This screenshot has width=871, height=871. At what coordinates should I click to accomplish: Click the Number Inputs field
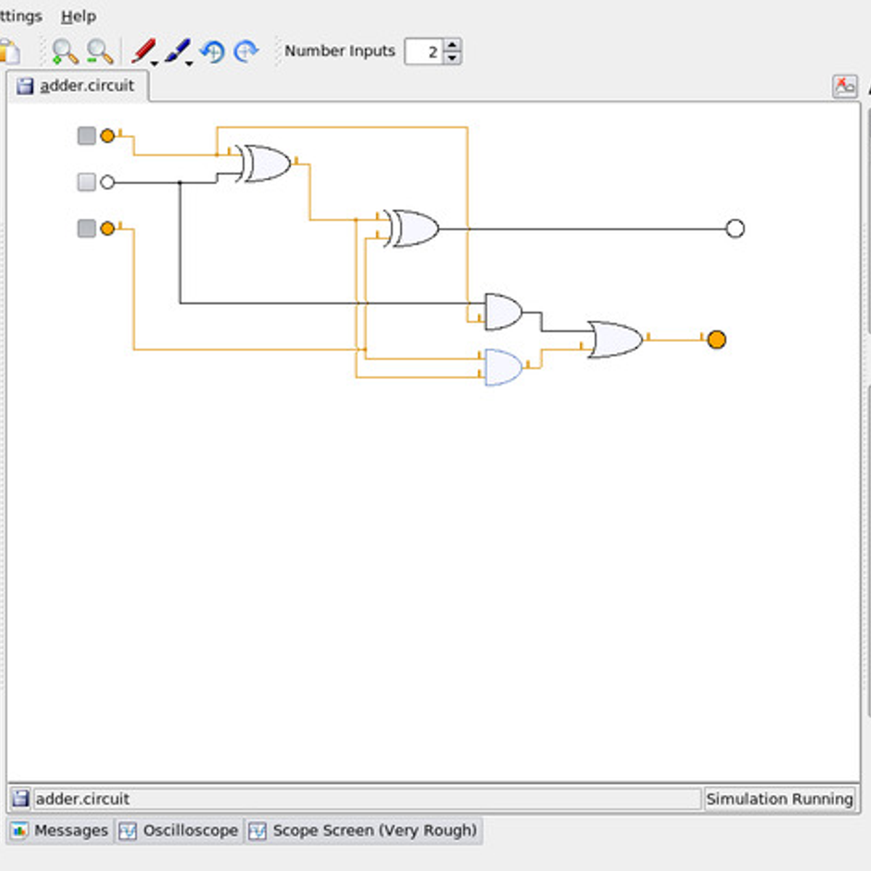pos(424,52)
